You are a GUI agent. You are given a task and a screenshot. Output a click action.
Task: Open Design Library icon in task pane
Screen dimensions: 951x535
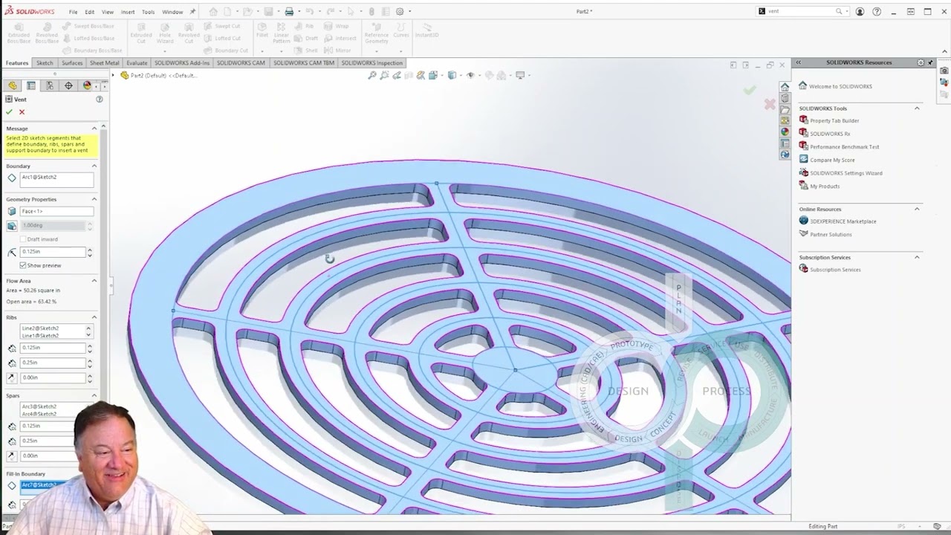click(785, 98)
